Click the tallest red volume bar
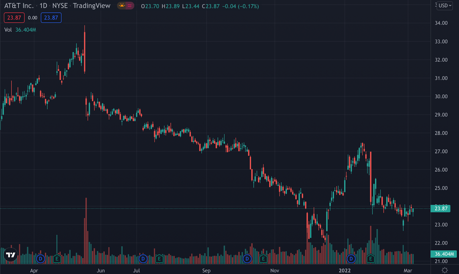 (86, 231)
